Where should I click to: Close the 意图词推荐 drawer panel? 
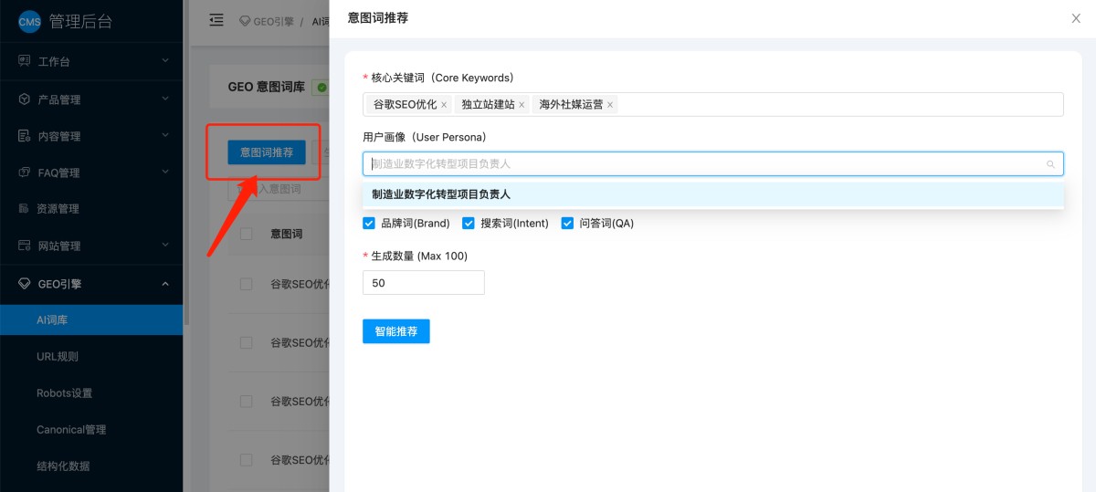pos(1076,18)
